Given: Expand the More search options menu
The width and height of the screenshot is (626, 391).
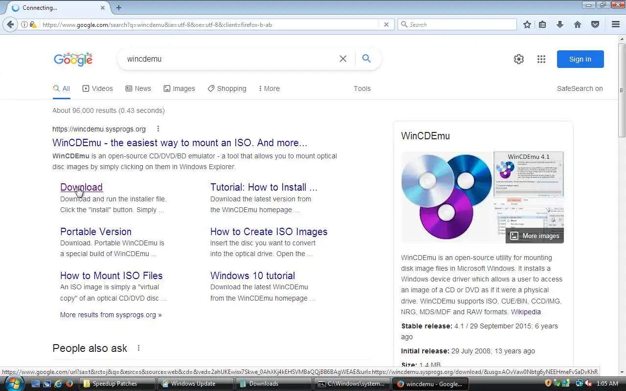Looking at the screenshot, I should click(x=269, y=88).
